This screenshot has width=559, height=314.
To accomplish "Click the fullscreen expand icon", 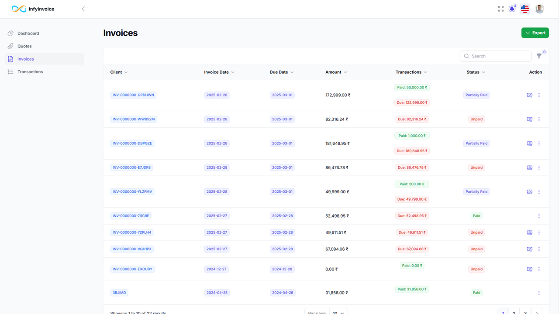I will 500,9.
